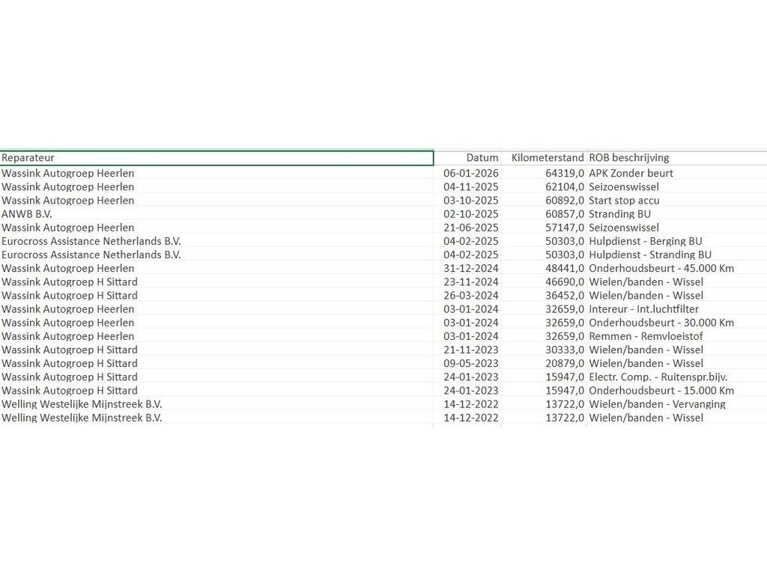Click the date cell 06-01-2026
Screen dimensions: 767x575
pyautogui.click(x=471, y=173)
